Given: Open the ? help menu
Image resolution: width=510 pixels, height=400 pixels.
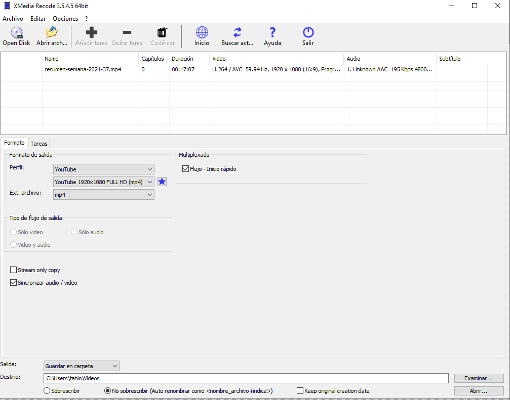Looking at the screenshot, I should 87,19.
